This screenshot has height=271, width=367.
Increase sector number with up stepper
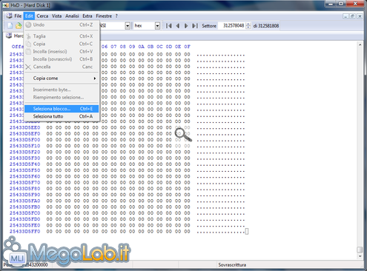click(248, 24)
